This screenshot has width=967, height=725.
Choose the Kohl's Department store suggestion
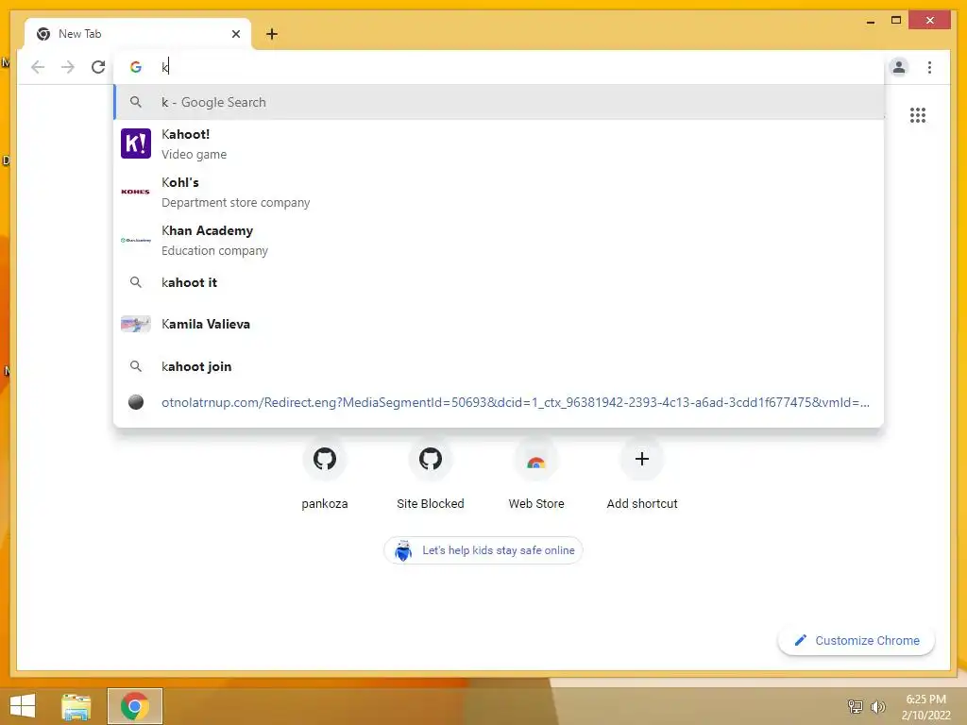[499, 192]
